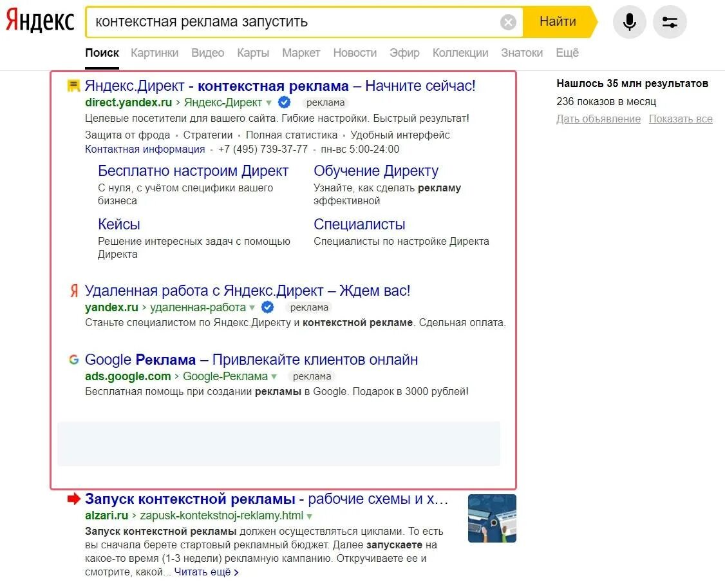Viewport: 725px width, 587px height.
Task: Click Нашлось 35 млн результатов text
Action: click(x=632, y=84)
